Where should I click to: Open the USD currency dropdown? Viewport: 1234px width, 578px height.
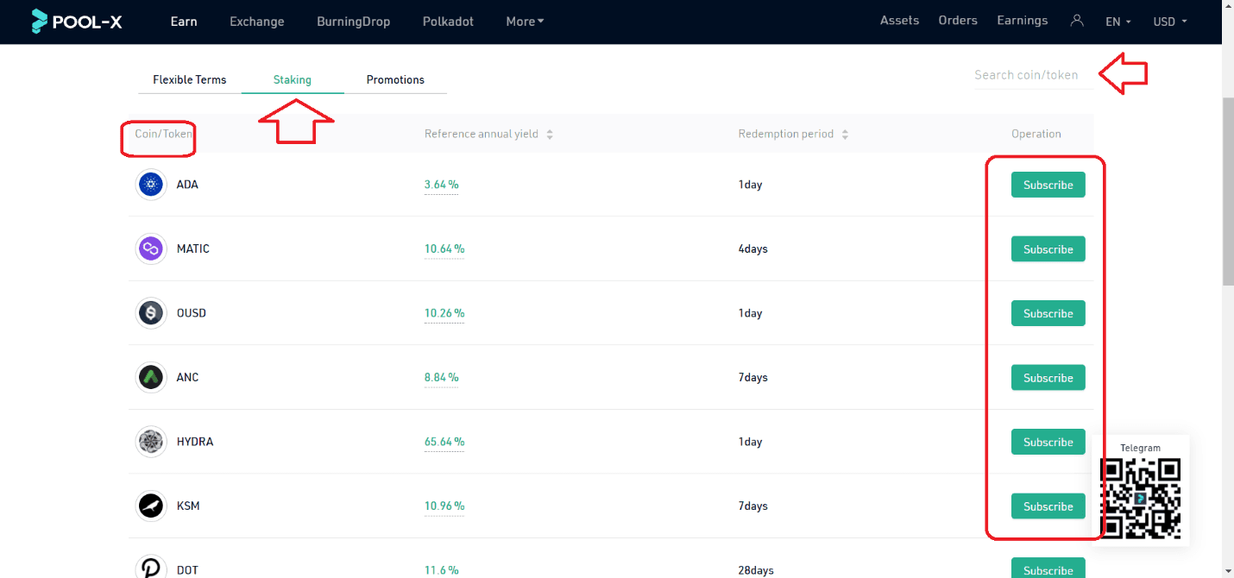point(1170,22)
